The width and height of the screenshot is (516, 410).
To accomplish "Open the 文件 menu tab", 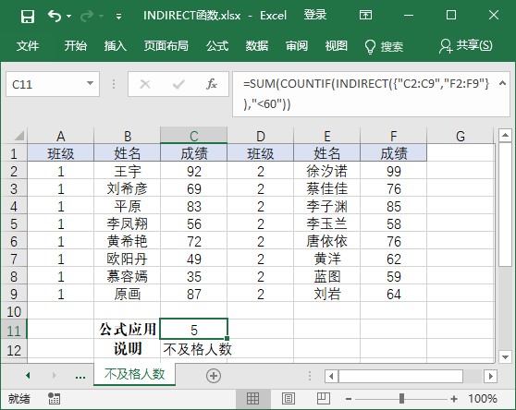I will 28,45.
